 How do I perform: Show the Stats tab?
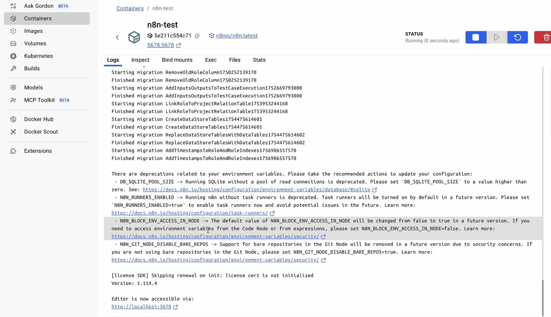pyautogui.click(x=259, y=60)
